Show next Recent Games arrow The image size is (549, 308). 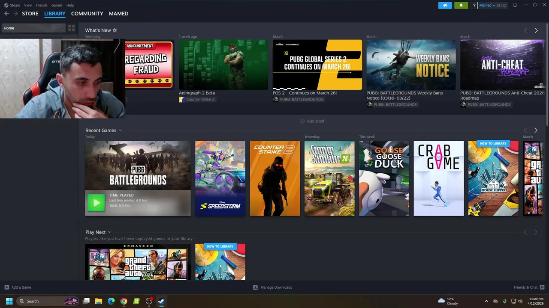pos(536,130)
